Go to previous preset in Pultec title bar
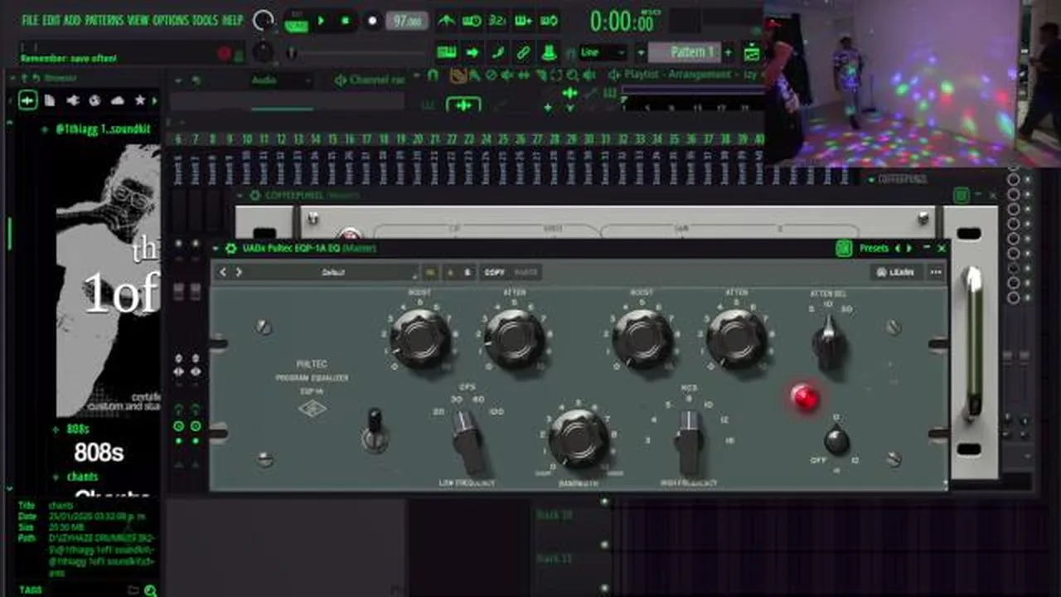Viewport: 1061px width, 597px height. (x=897, y=248)
